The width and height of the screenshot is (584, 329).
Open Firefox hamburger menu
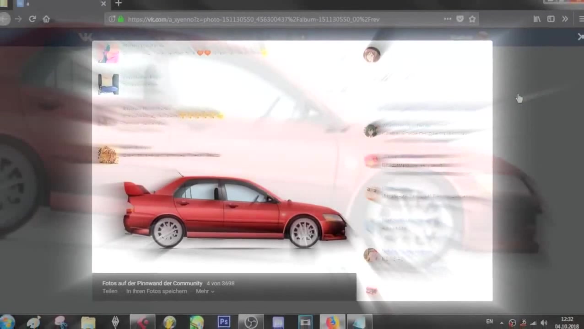pyautogui.click(x=580, y=19)
